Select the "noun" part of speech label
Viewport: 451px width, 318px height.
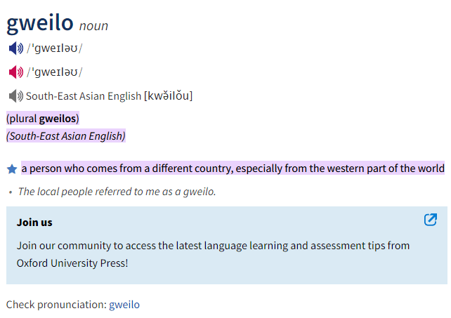coord(93,26)
